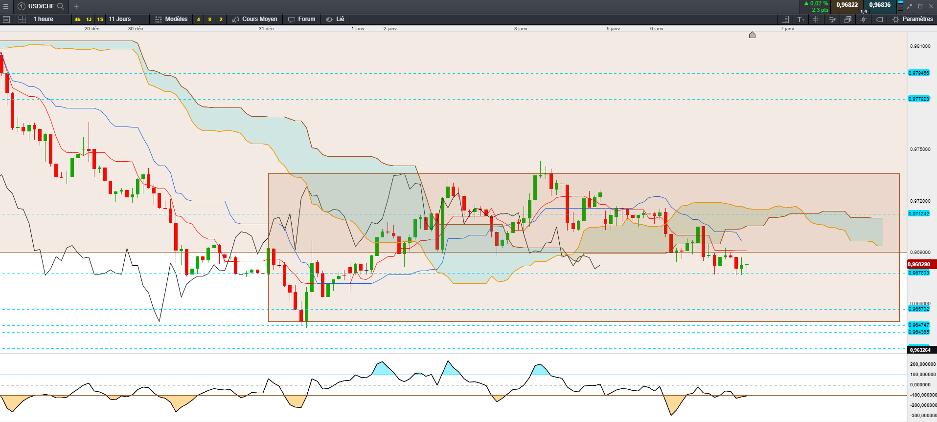The image size is (937, 422).
Task: Open the Modèles sliders icon
Action: [159, 19]
